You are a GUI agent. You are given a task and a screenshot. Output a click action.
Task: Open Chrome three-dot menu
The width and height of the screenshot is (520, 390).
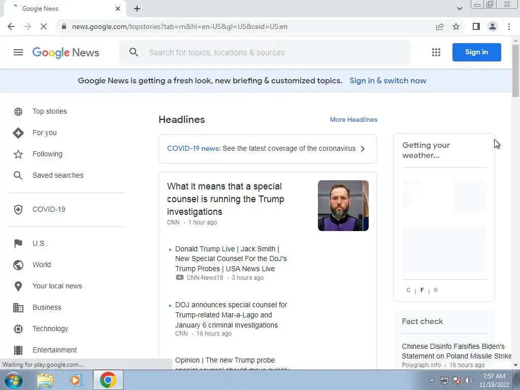point(509,26)
